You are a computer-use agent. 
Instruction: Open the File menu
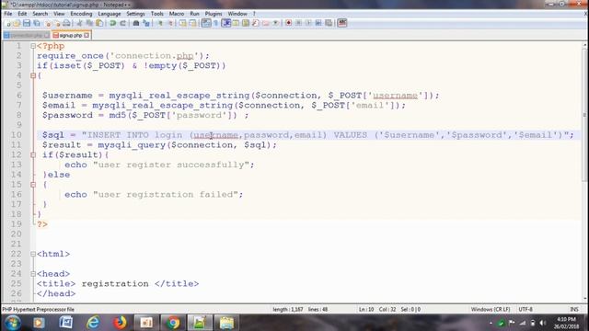[8, 14]
